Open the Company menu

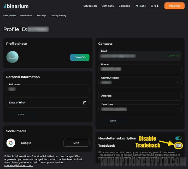pyautogui.click(x=108, y=6)
